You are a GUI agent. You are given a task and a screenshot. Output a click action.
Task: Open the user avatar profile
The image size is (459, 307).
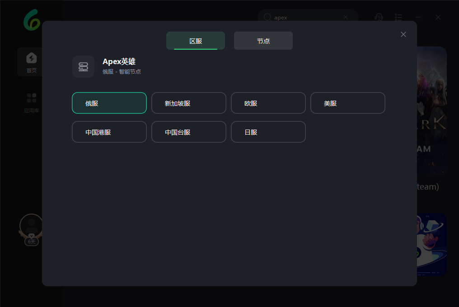31,226
